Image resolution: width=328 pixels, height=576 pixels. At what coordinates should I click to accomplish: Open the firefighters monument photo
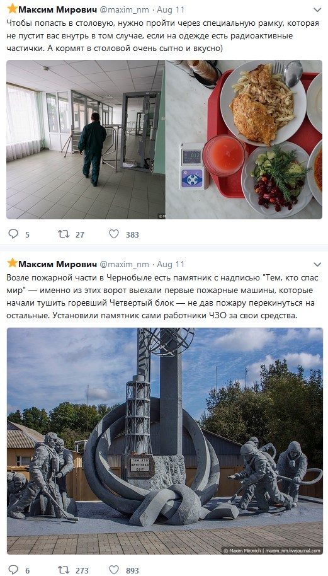(x=165, y=441)
